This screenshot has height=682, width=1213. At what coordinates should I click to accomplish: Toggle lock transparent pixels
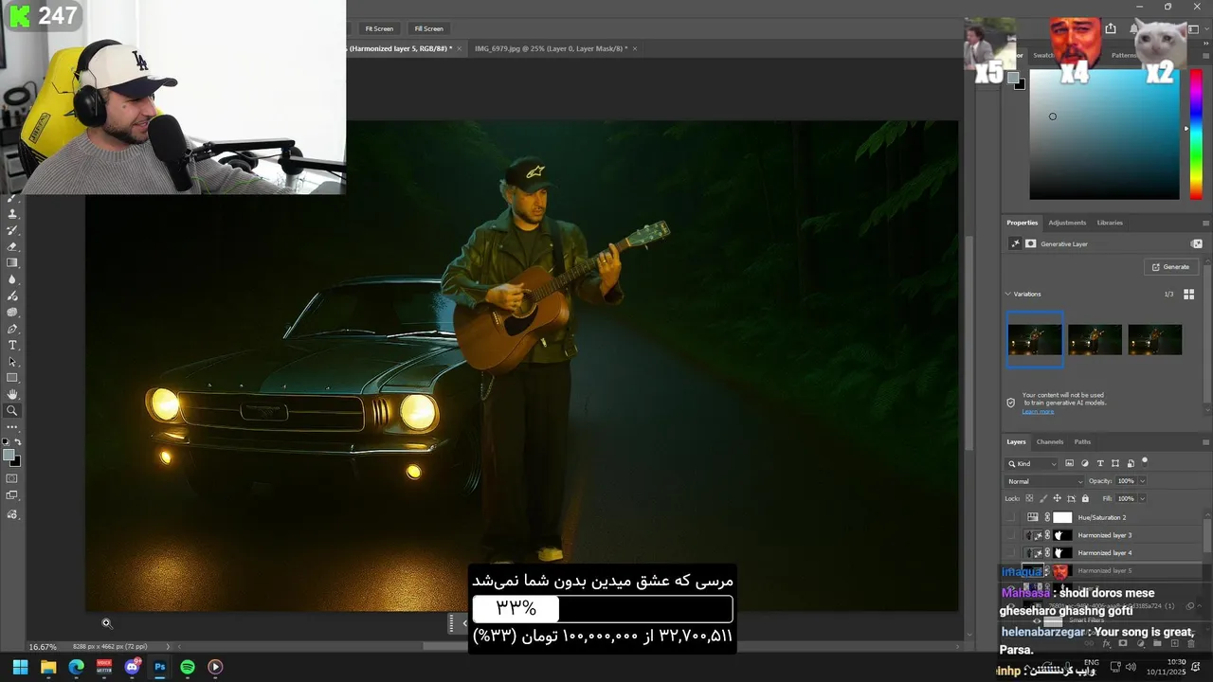click(x=1029, y=498)
